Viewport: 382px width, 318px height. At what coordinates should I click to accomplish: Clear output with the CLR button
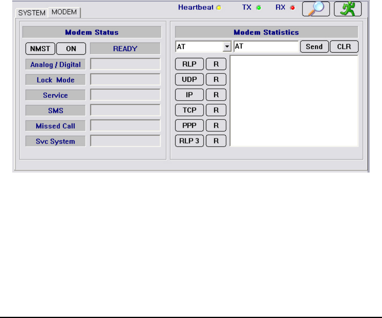coord(344,46)
